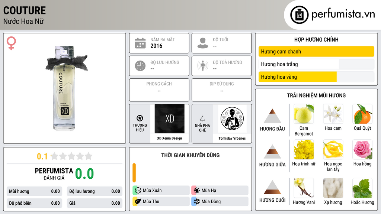The width and height of the screenshot is (381, 214).
Task: Click the calendar icon beside Năm ra mắt
Action: (140, 43)
